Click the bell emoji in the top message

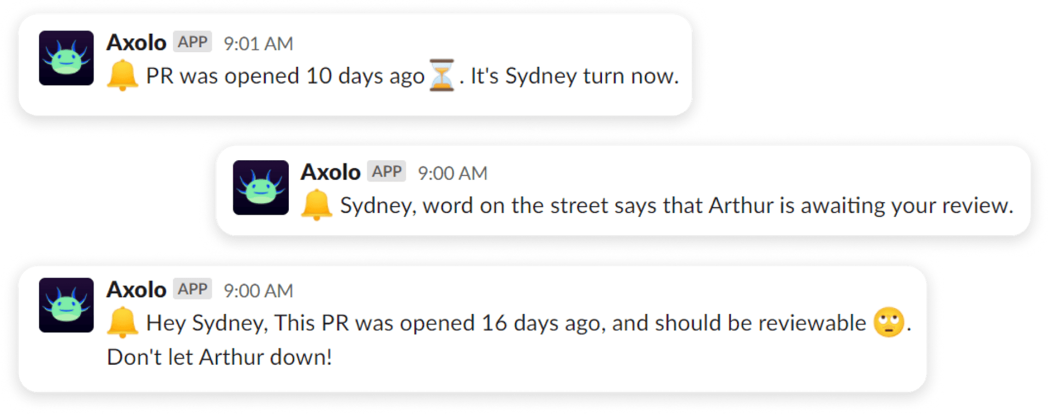(x=122, y=76)
